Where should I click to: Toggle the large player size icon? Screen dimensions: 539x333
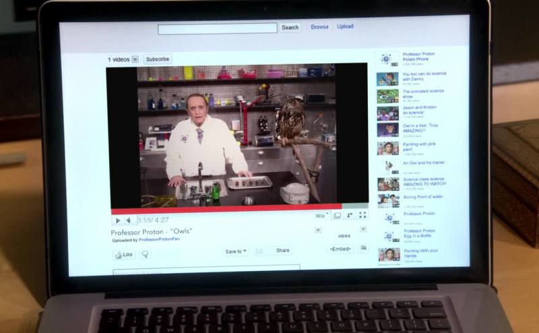[x=337, y=216]
